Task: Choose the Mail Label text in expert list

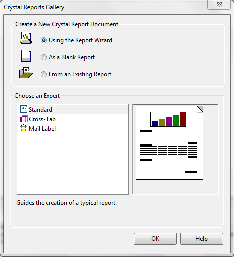Action: pos(42,129)
